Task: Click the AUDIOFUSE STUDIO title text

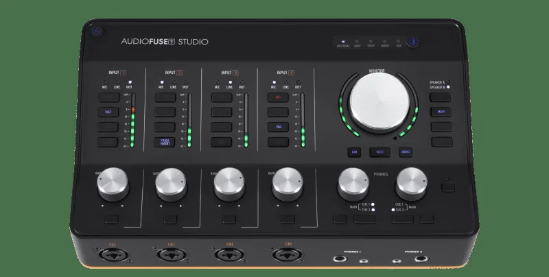Action: (x=165, y=42)
